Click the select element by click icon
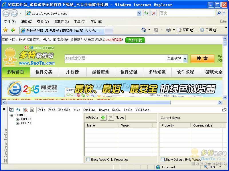 tap(11, 110)
